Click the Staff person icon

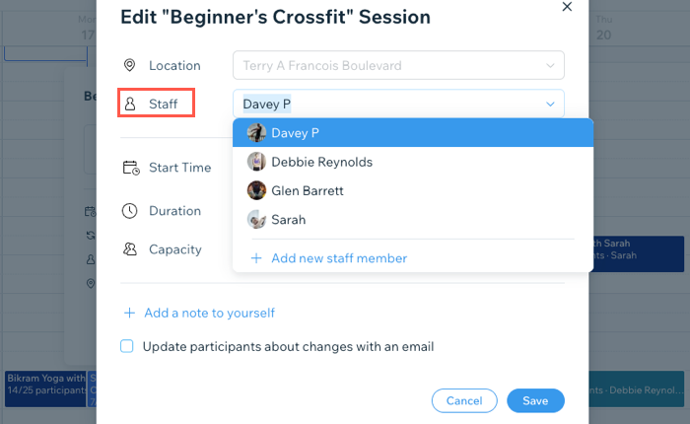[x=130, y=104]
